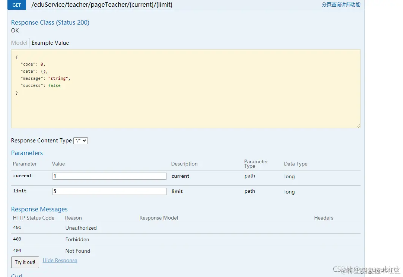This screenshot has width=403, height=277.
Task: Click the Response Model column header
Action: coord(159,218)
